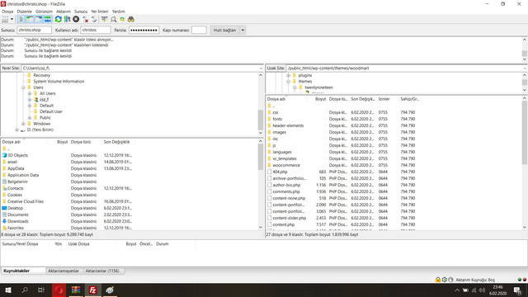The height and width of the screenshot is (297, 528).
Task: Sort local files by Dosya türü column
Action: point(81,142)
